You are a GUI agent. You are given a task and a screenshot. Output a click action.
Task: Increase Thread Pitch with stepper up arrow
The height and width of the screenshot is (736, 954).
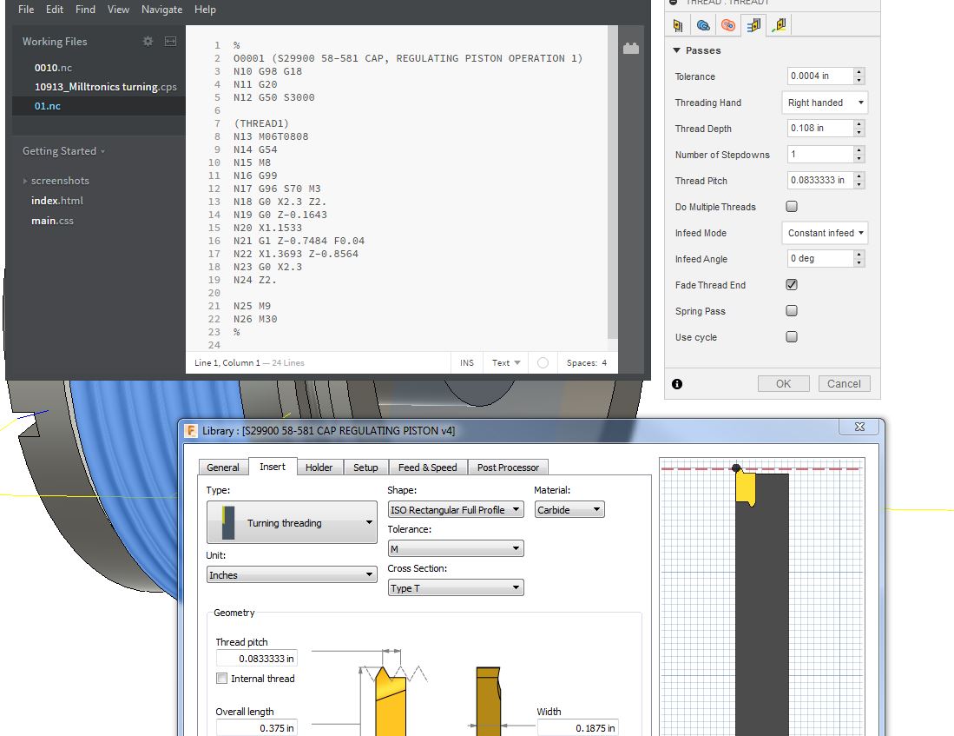[x=859, y=176]
